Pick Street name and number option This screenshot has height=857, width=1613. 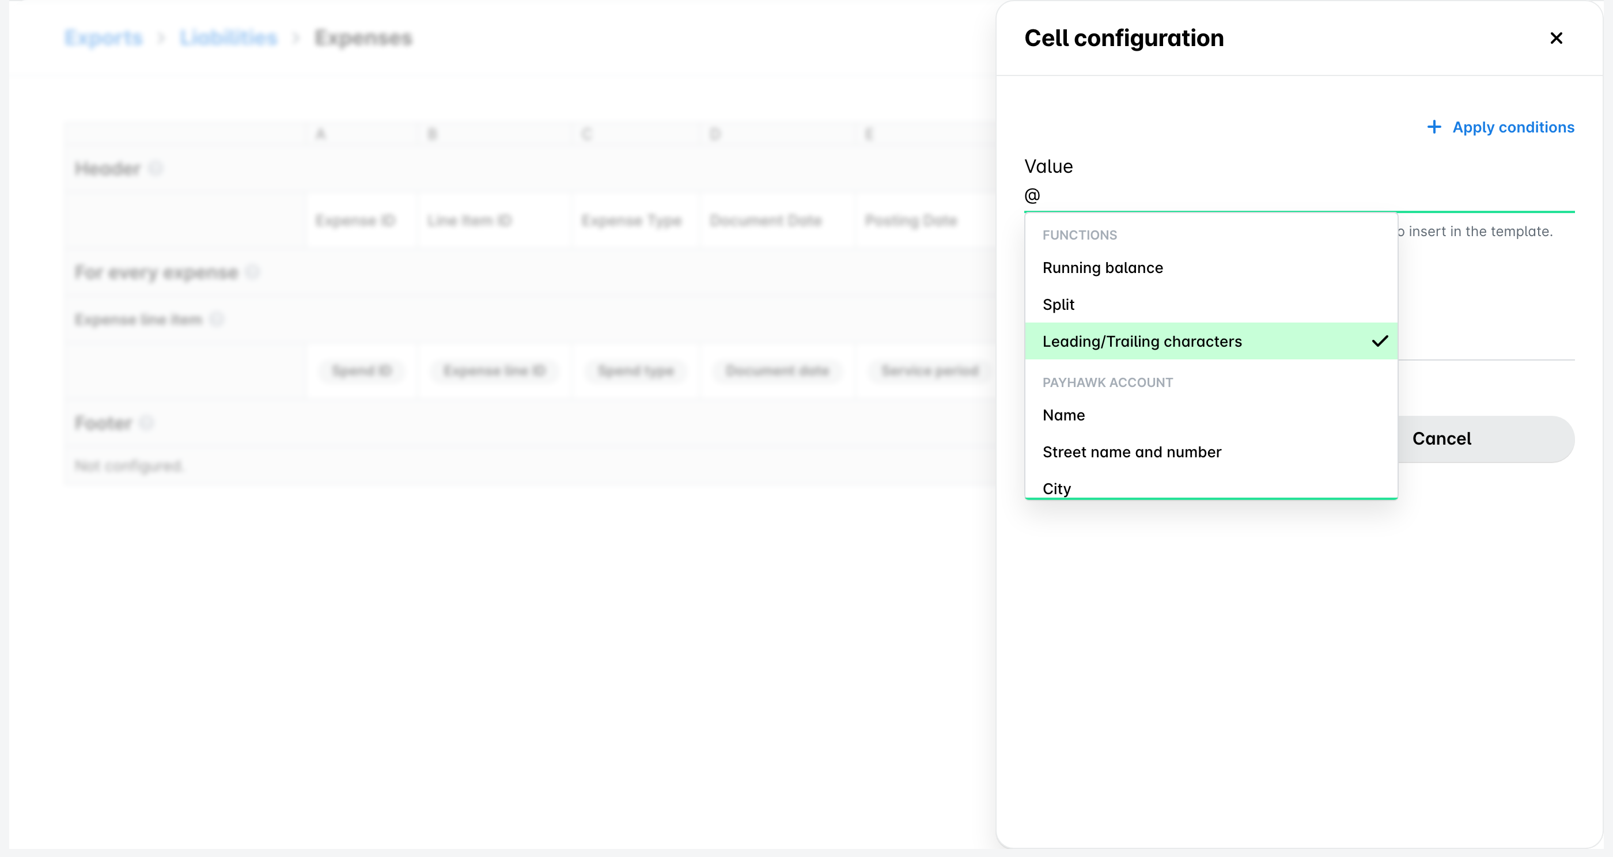pos(1211,452)
